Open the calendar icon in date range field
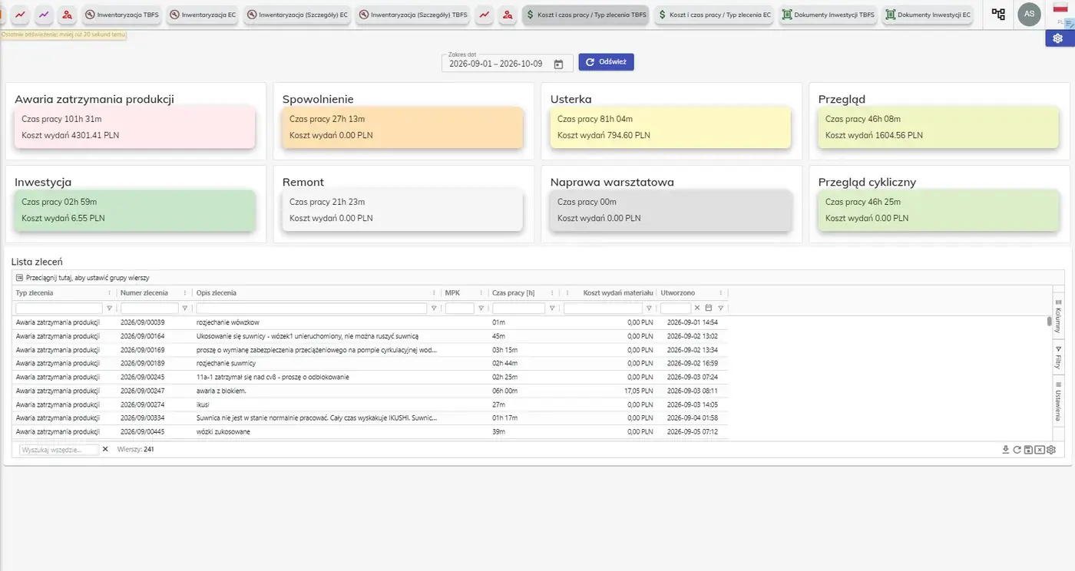The height and width of the screenshot is (571, 1075). click(558, 64)
